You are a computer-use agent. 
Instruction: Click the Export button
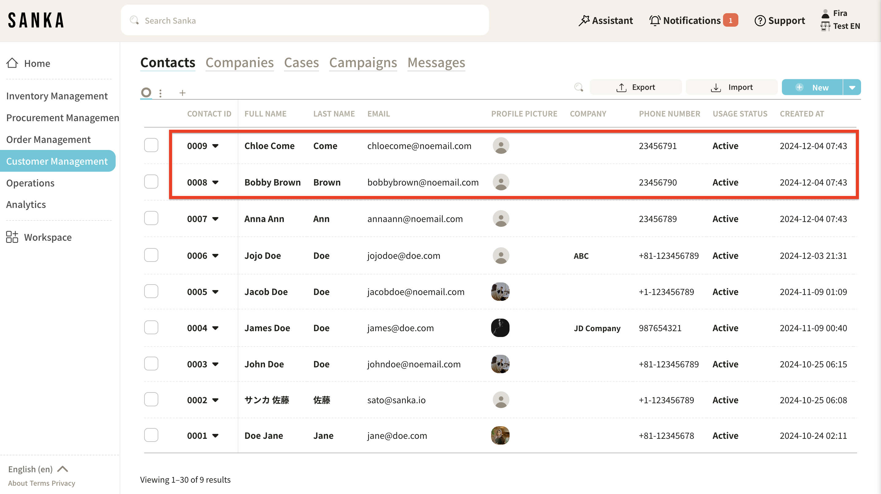tap(635, 87)
